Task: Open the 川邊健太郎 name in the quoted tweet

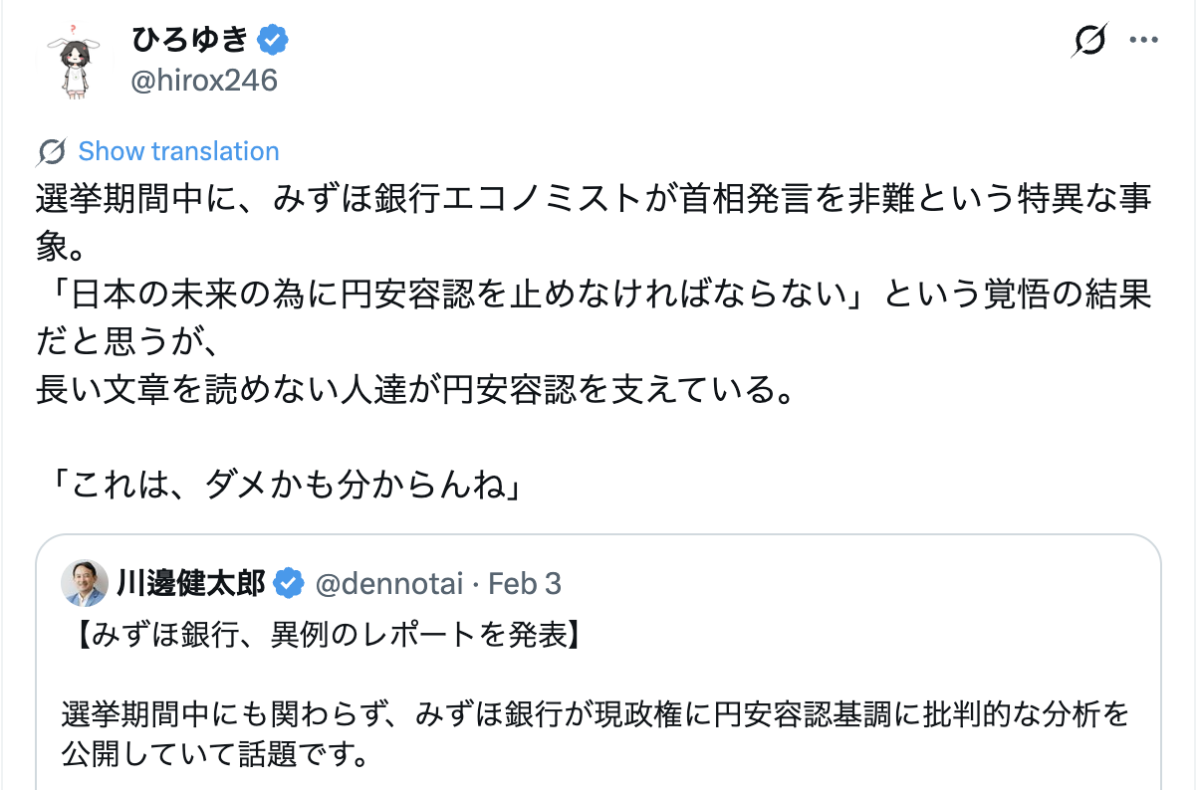Action: (x=191, y=583)
